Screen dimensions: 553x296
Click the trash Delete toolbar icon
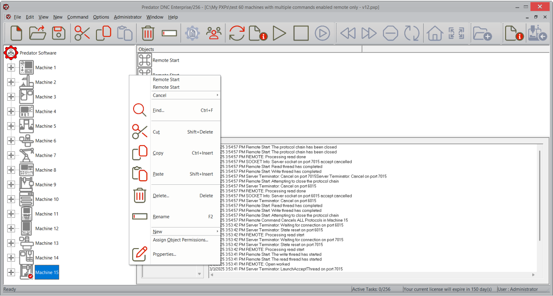(x=148, y=33)
